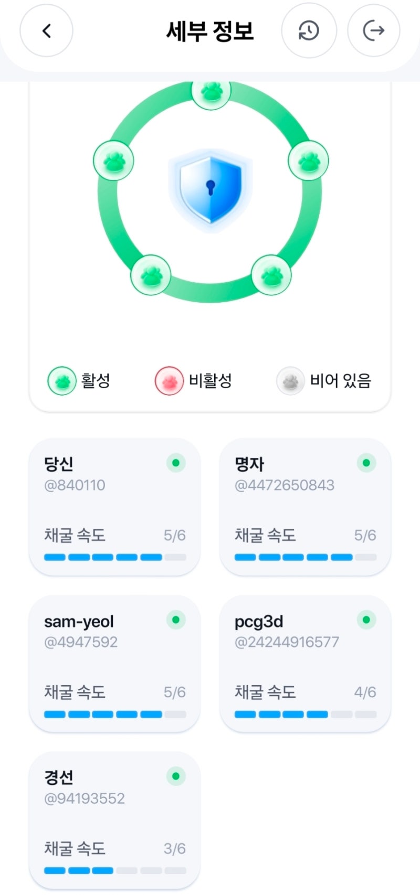The height and width of the screenshot is (895, 420).
Task: Tap the bottom-right member node on ring
Action: tap(271, 275)
